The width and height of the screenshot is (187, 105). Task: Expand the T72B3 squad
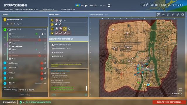point(8,63)
